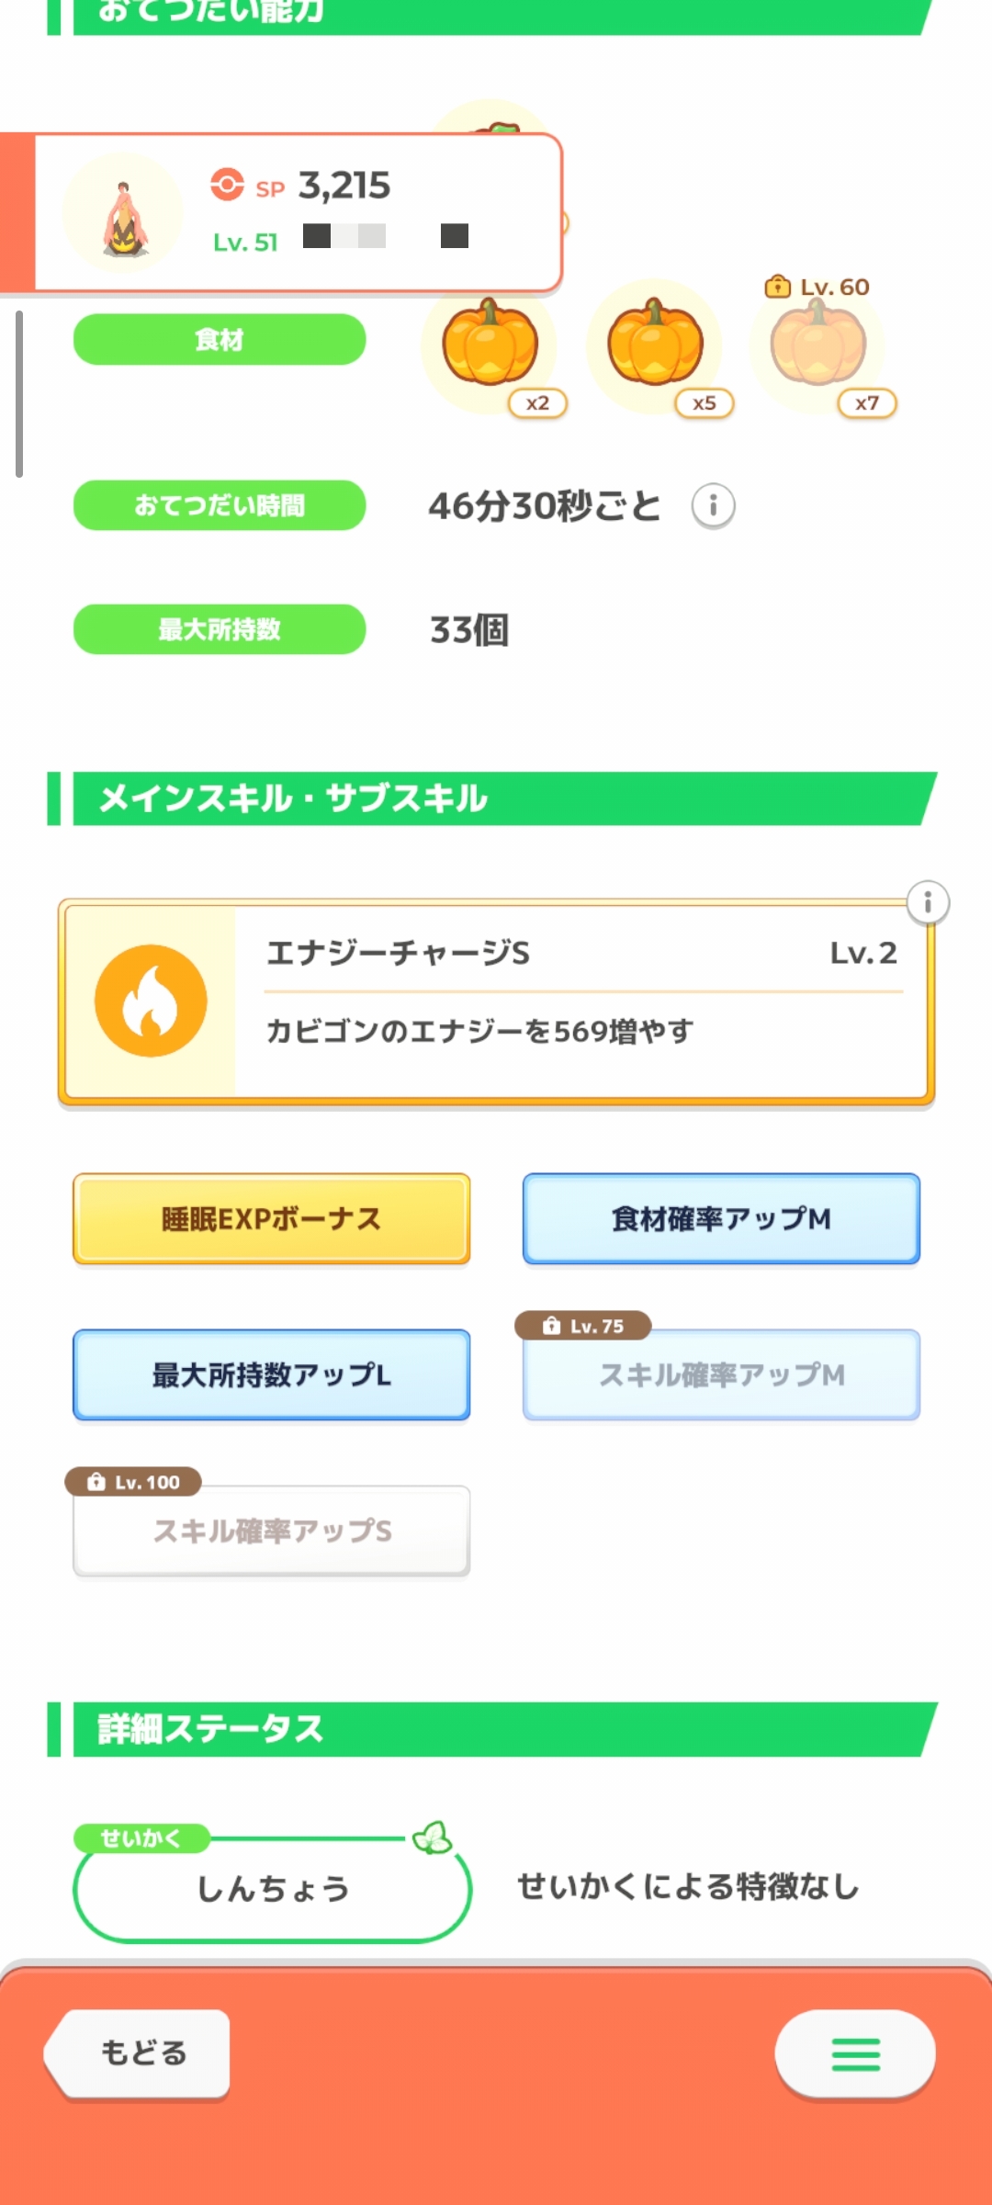Select the 食材確率アップM sub skill
The width and height of the screenshot is (992, 2205).
721,1218
